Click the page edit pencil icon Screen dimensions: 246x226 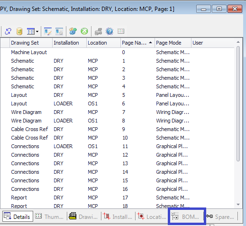point(48,31)
